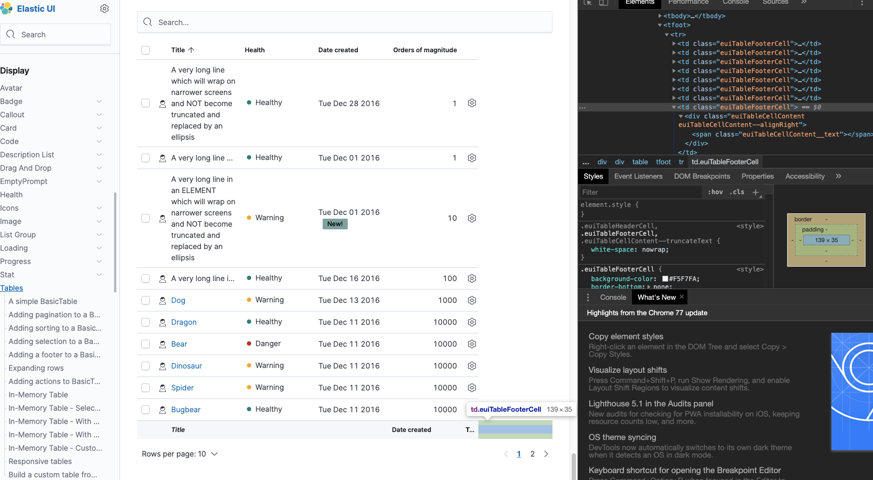Check the checkbox on the Bear row
Image resolution: width=873 pixels, height=480 pixels.
click(x=146, y=344)
